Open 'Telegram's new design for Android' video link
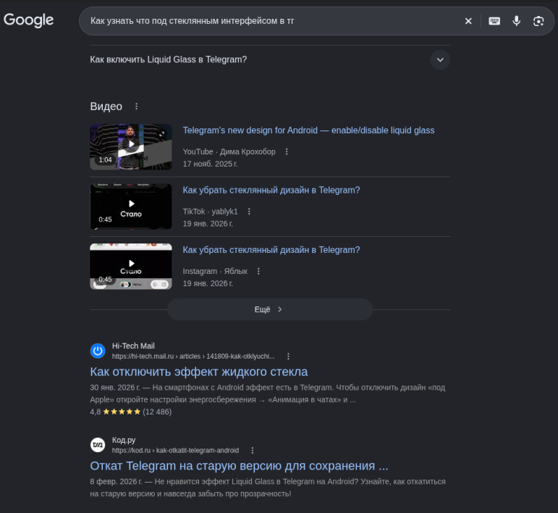This screenshot has width=558, height=513. pyautogui.click(x=308, y=130)
